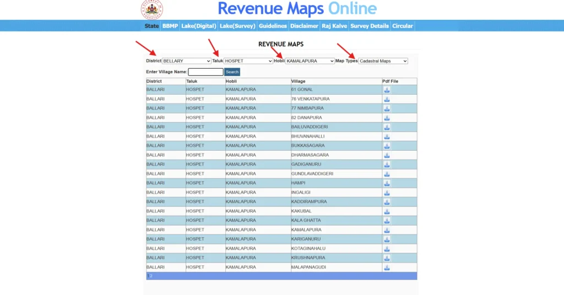The height and width of the screenshot is (295, 564).
Task: Open PDF for GADIGANURU village
Action: (387, 165)
